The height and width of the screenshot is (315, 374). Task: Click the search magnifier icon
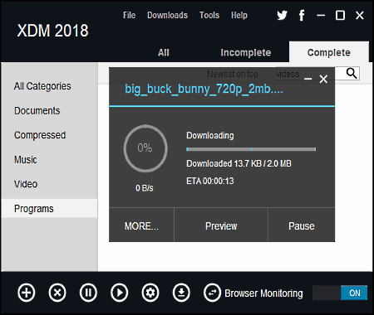[x=352, y=73]
